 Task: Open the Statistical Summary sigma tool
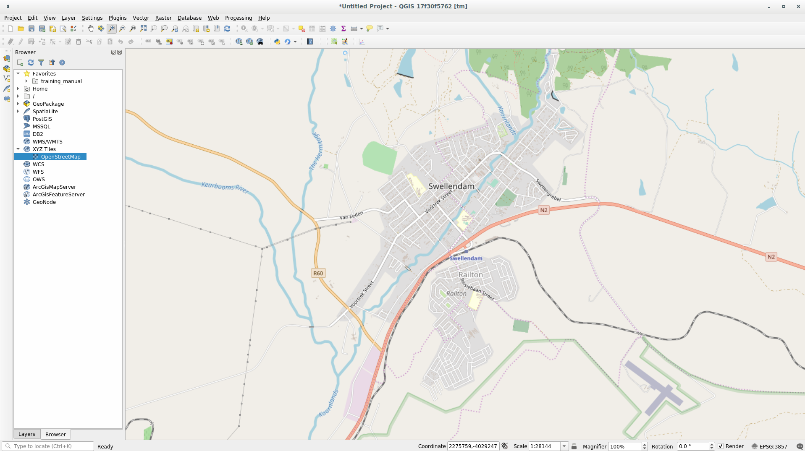tap(344, 29)
